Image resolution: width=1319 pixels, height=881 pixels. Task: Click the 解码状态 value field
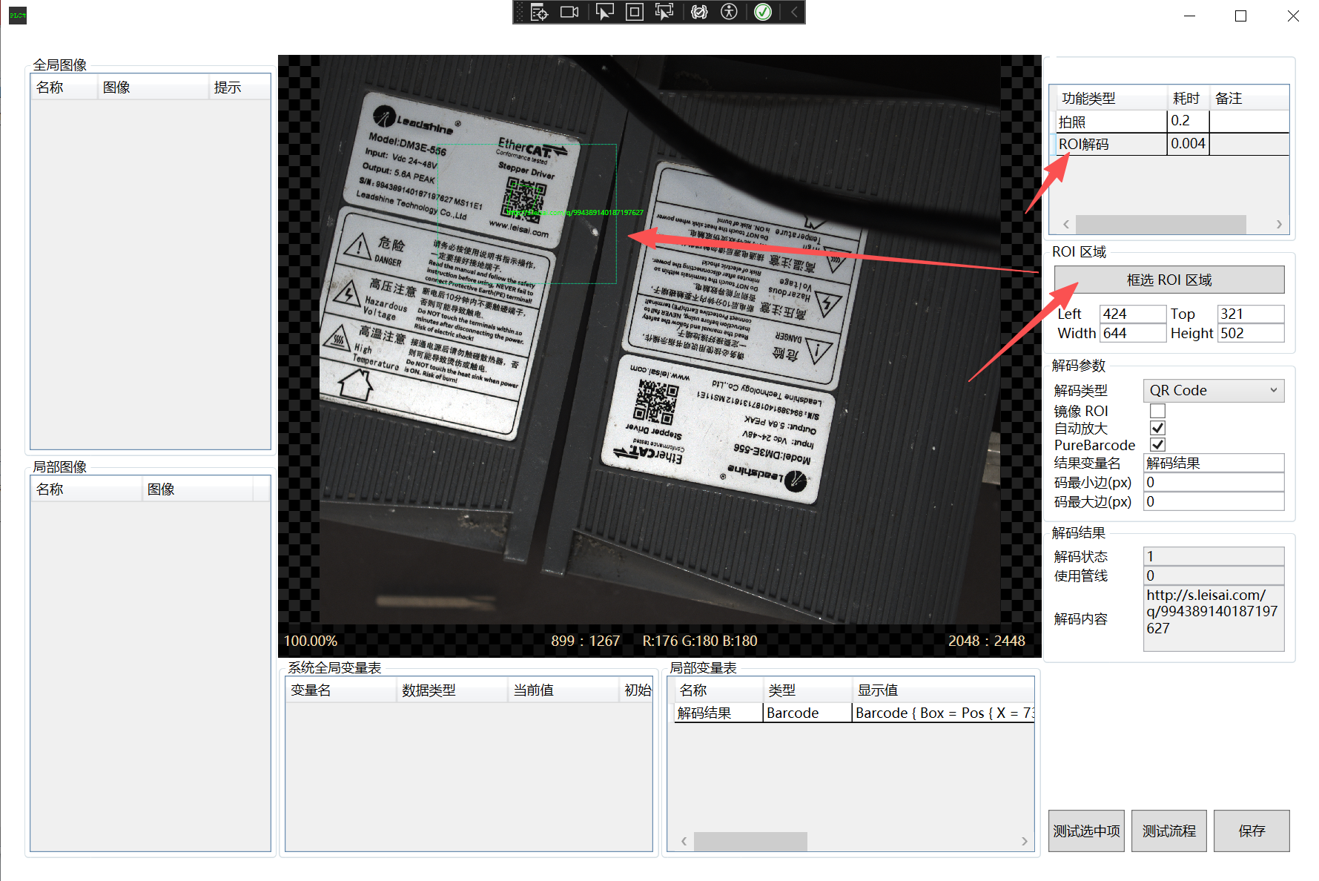coord(1214,556)
